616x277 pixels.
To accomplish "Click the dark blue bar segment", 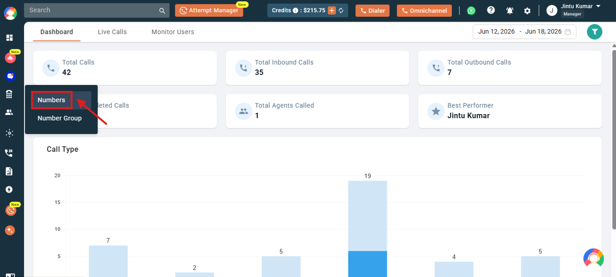I will 367,264.
